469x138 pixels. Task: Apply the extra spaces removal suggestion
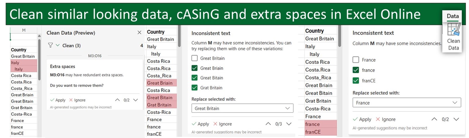click(58, 100)
